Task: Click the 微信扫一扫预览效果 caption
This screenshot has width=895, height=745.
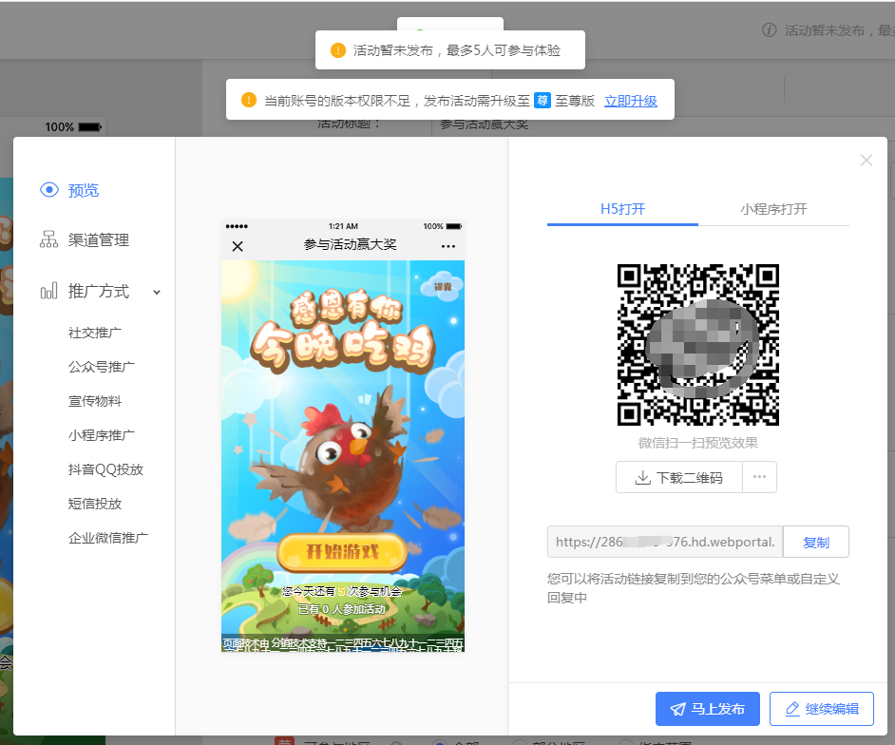Action: pos(698,443)
